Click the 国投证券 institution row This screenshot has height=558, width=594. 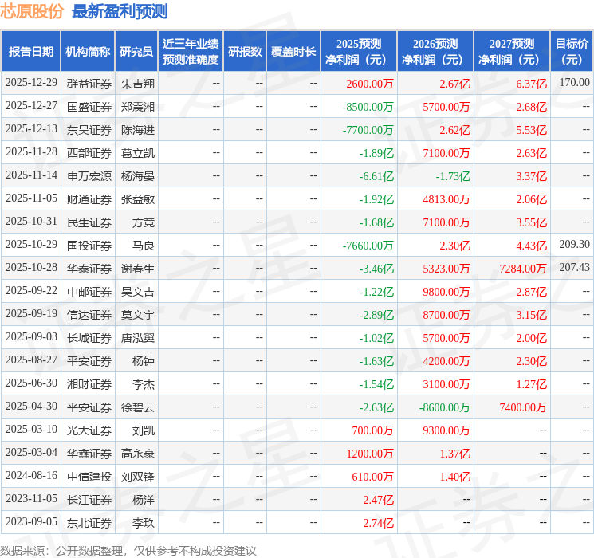click(x=89, y=245)
